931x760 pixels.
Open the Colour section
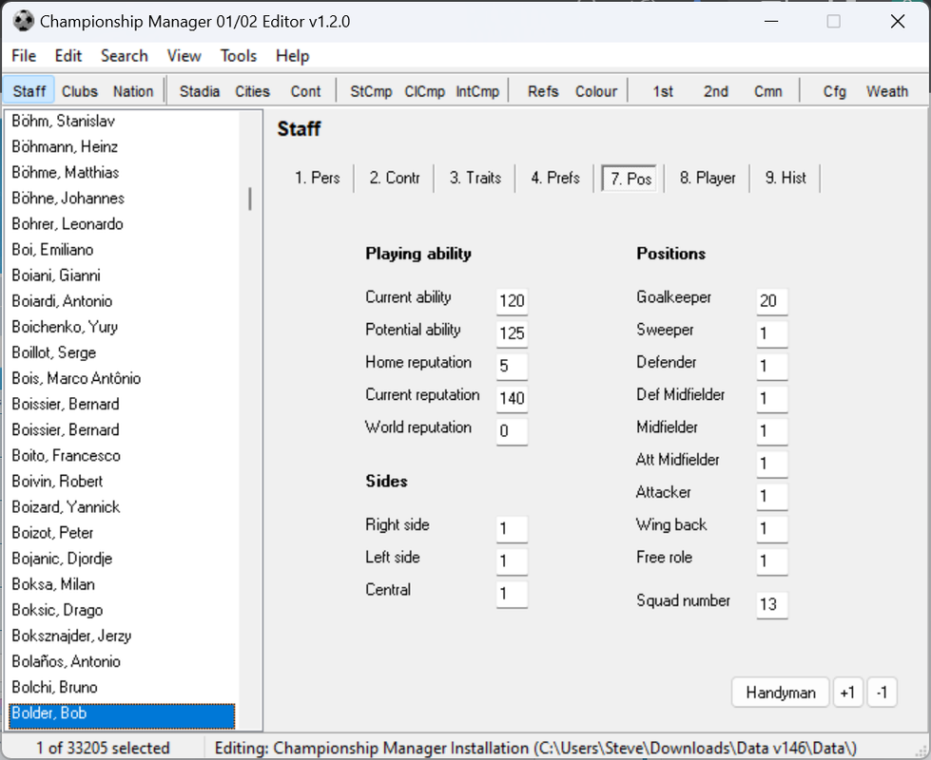tap(596, 91)
